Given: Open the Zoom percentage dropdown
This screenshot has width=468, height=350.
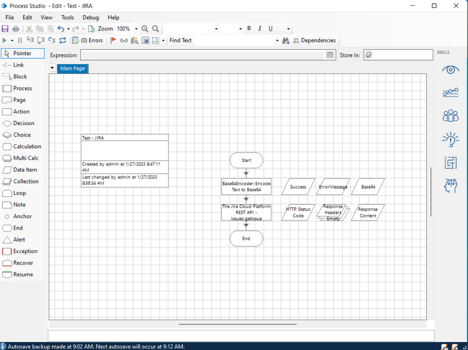Looking at the screenshot, I should coord(136,29).
